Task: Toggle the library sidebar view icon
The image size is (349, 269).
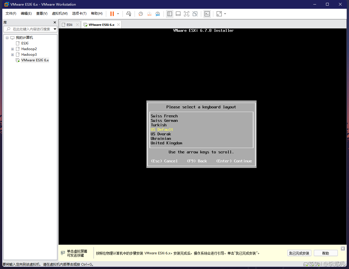Action: pos(170,14)
